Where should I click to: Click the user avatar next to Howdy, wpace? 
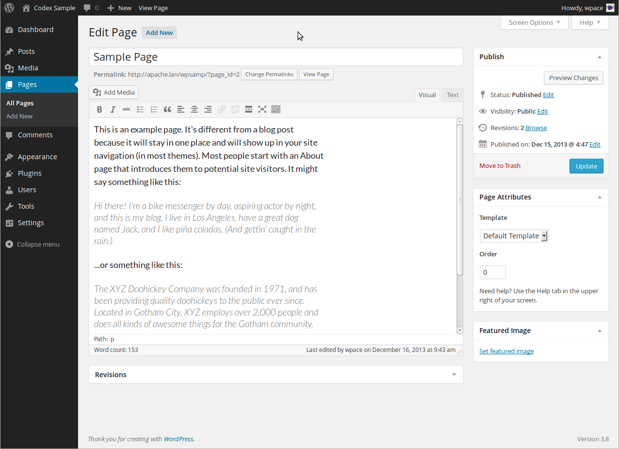pos(610,8)
